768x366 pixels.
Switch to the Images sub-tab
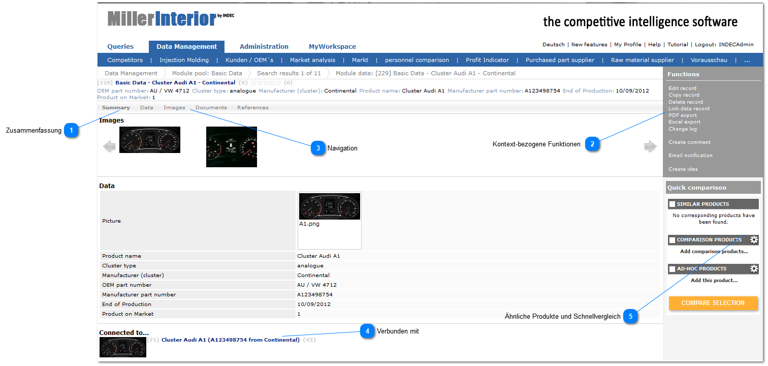click(x=174, y=107)
